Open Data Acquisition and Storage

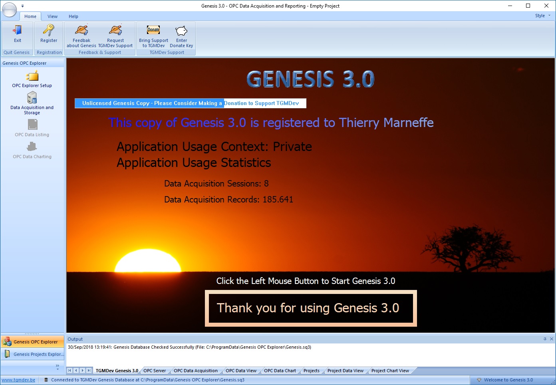point(32,103)
